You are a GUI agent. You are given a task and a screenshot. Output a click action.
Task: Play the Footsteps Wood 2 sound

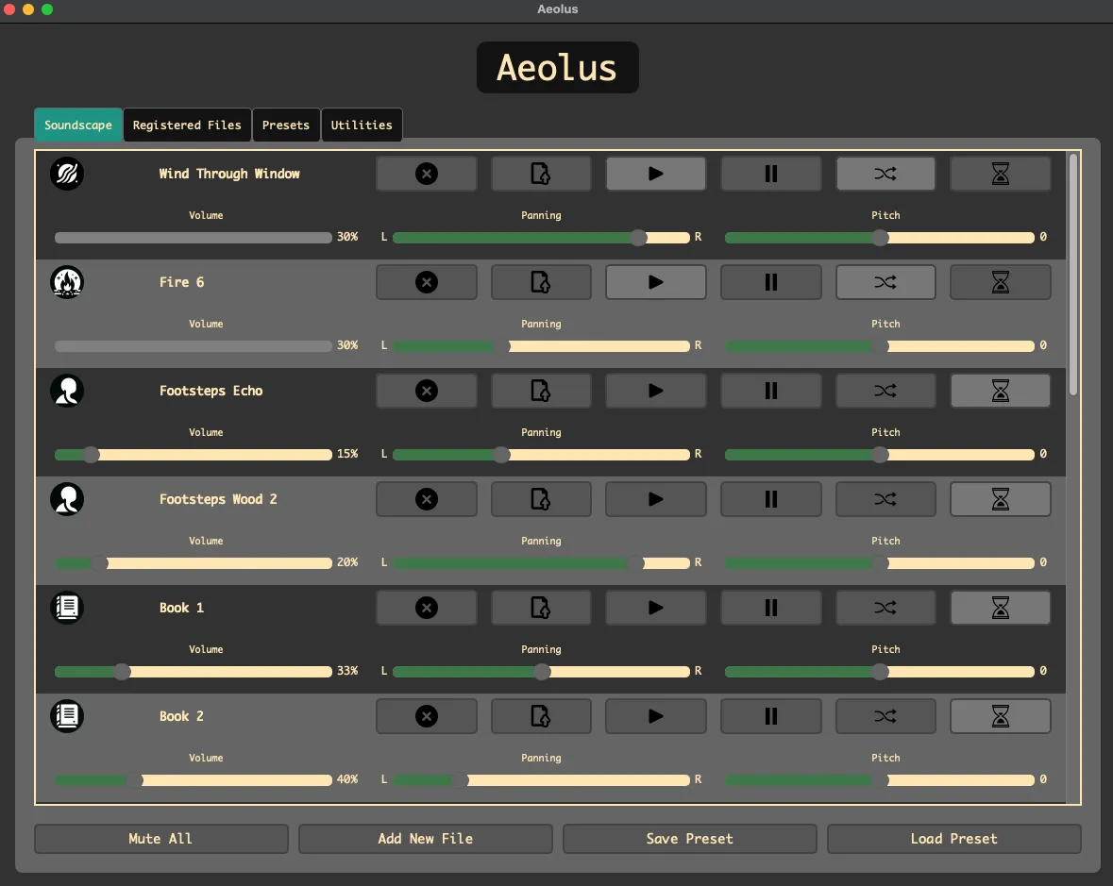click(x=655, y=499)
